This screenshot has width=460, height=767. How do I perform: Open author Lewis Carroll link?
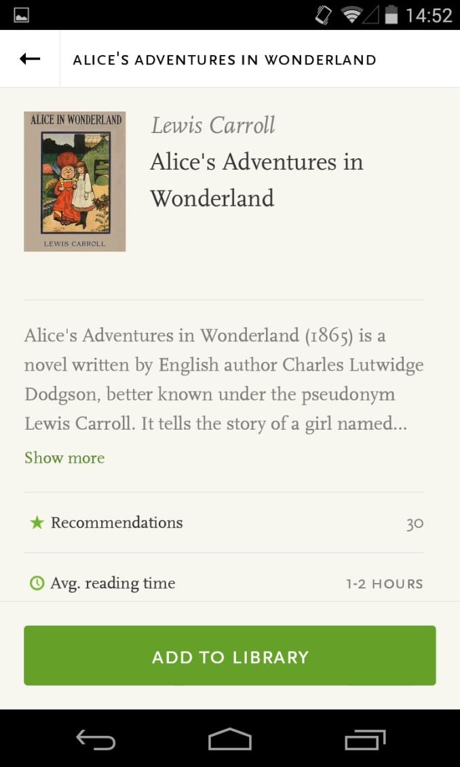pyautogui.click(x=213, y=125)
